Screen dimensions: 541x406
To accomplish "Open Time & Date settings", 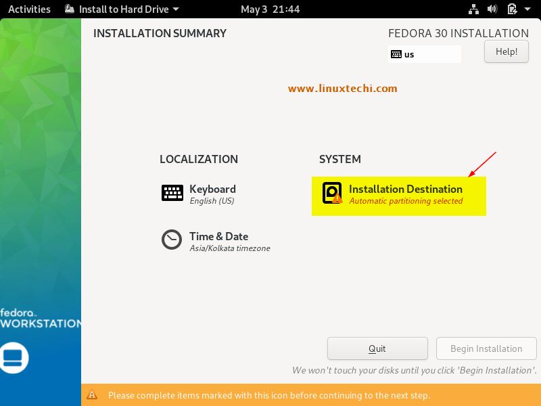I will click(216, 242).
